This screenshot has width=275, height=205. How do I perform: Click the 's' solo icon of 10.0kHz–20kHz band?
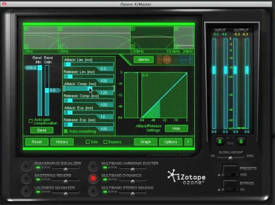point(176,47)
